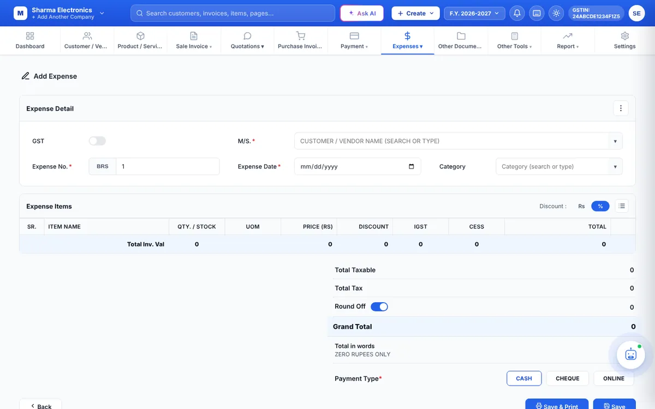Viewport: 655px width, 409px height.
Task: Open the Customer / Vendor tab
Action: click(86, 41)
